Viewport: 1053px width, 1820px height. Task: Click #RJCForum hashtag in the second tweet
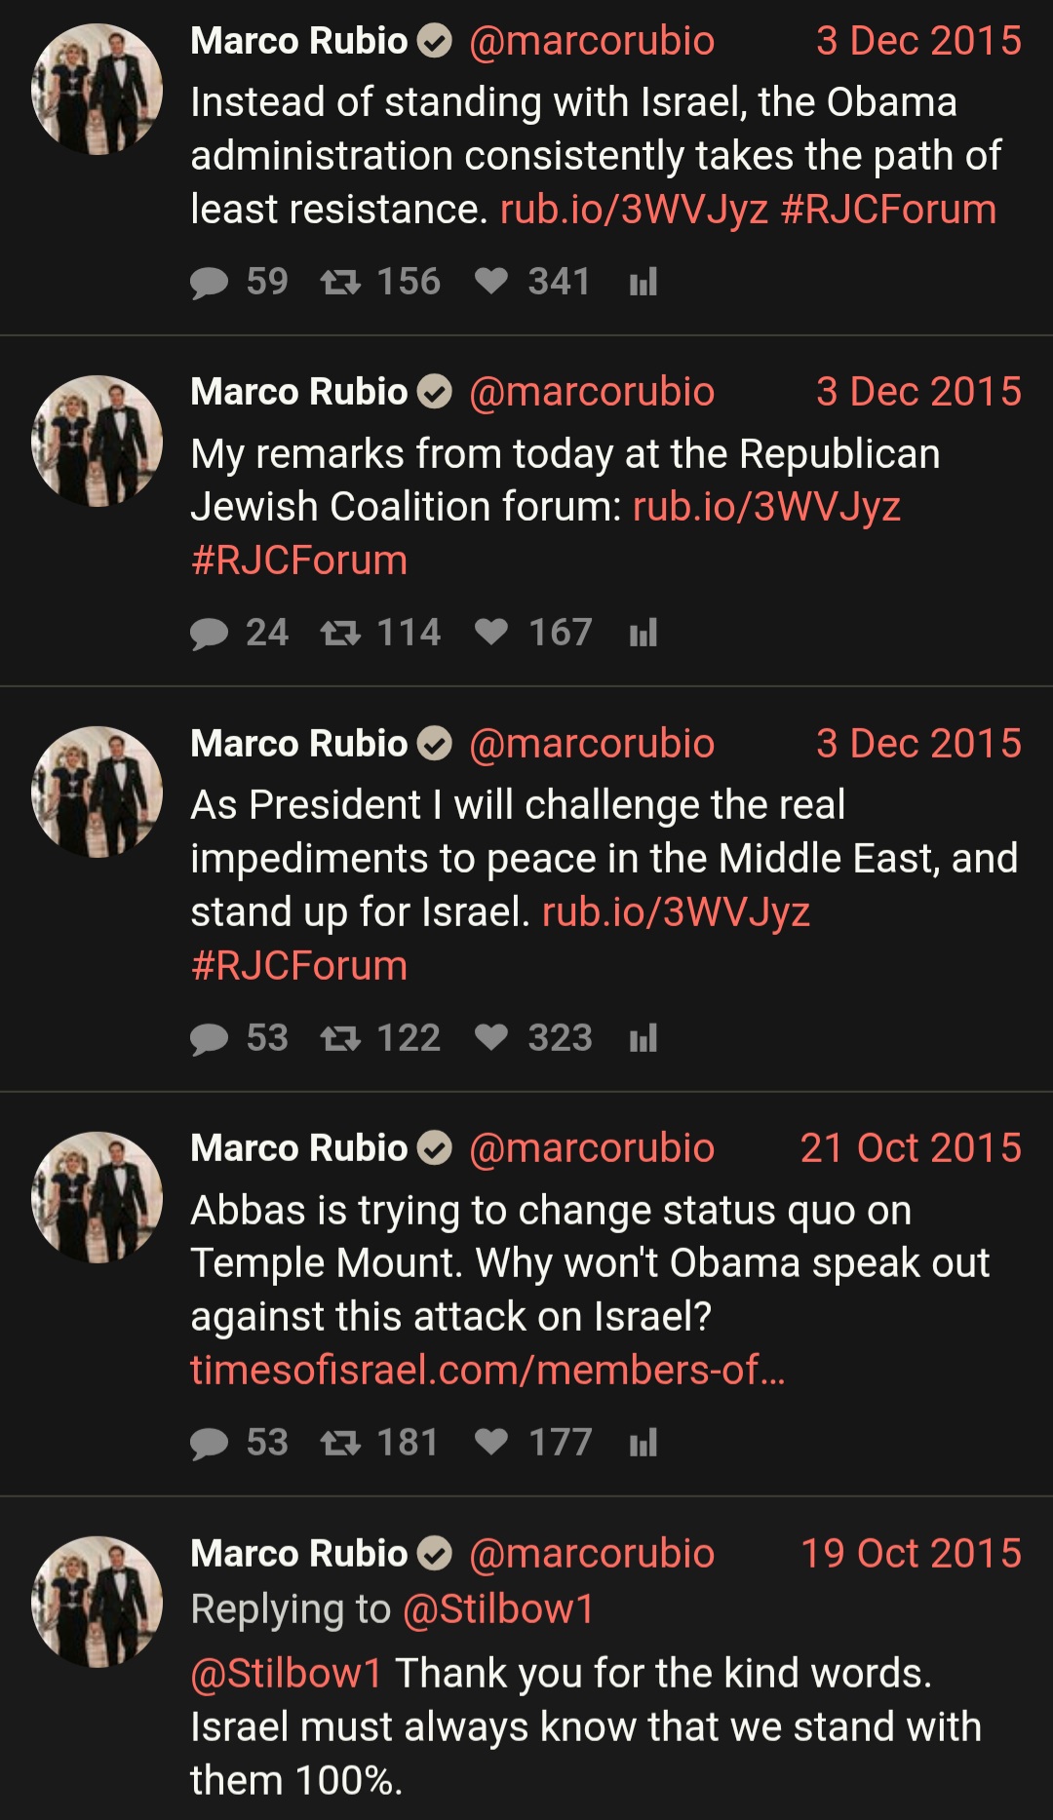pos(299,561)
